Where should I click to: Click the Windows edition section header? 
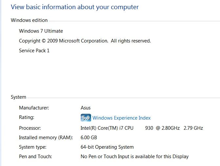(x=29, y=20)
